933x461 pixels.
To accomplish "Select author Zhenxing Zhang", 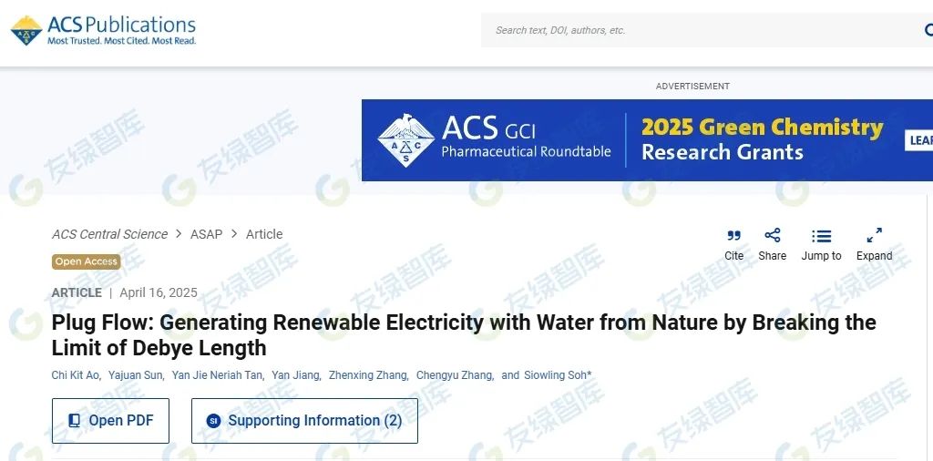I will [367, 375].
